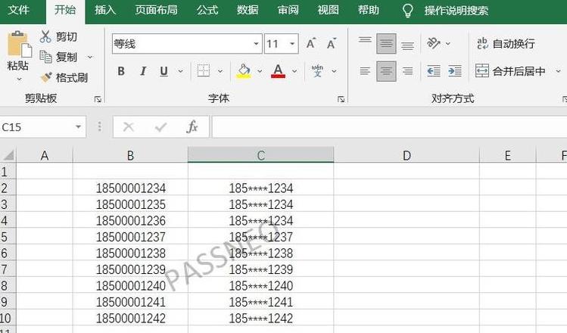This screenshot has width=567, height=333.
Task: Click cell containing 18500001234
Action: (130, 188)
